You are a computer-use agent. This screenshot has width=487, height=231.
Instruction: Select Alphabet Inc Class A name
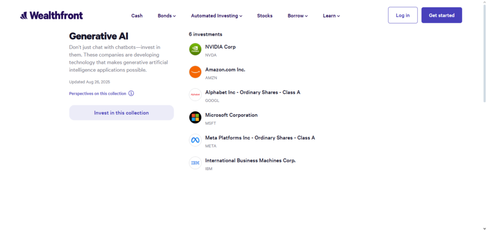253,92
